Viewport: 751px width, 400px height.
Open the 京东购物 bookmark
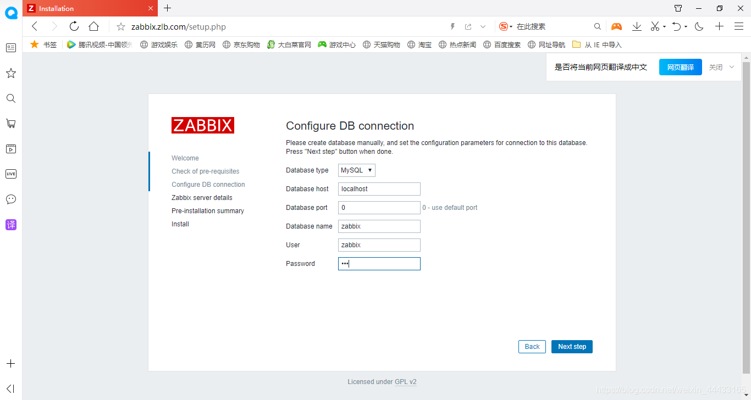[241, 45]
